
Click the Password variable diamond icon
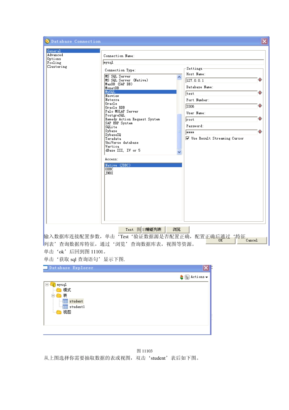[260, 132]
